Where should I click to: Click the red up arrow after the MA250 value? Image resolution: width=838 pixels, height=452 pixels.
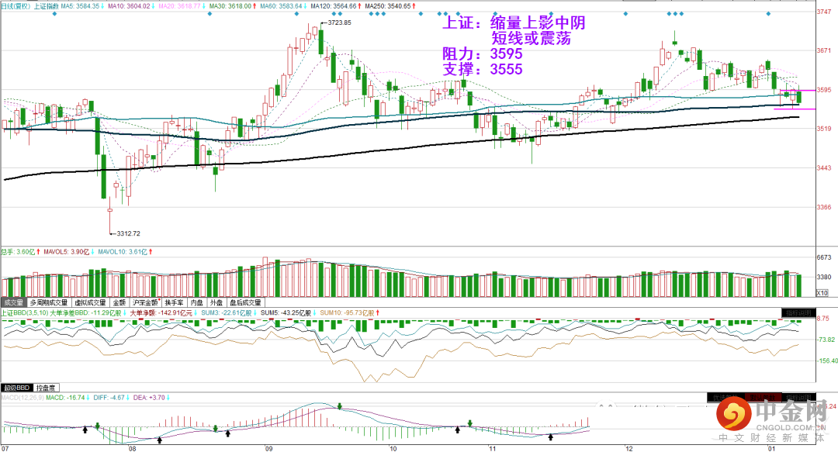click(414, 6)
